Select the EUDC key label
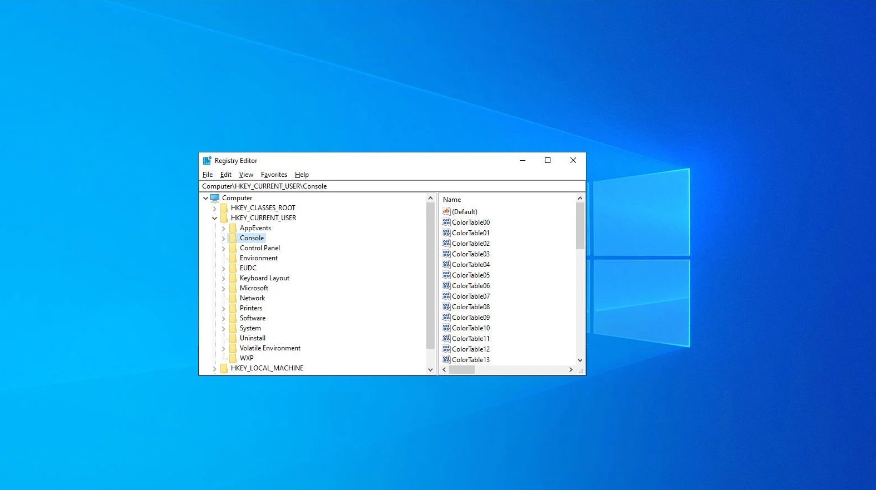Viewport: 876px width, 490px height. (248, 268)
